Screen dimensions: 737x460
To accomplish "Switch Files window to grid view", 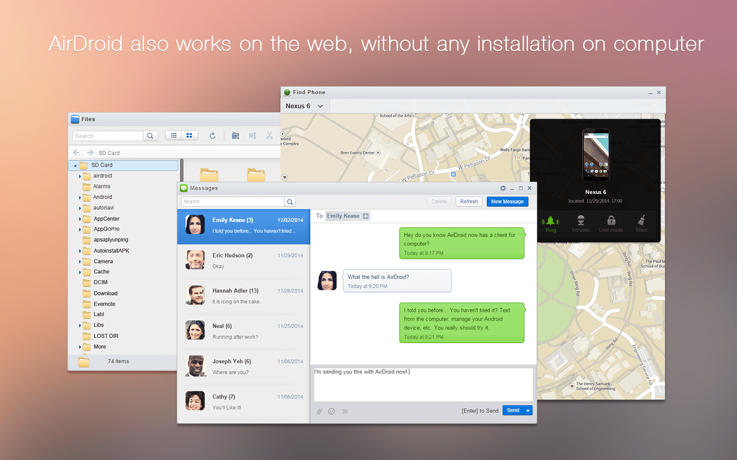I will click(189, 136).
